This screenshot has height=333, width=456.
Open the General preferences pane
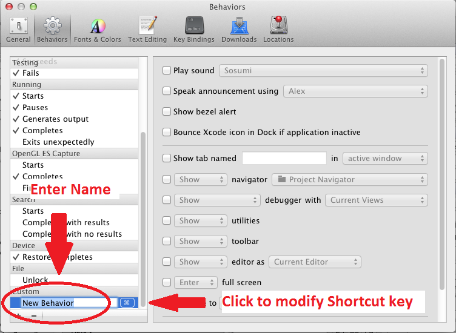point(18,30)
